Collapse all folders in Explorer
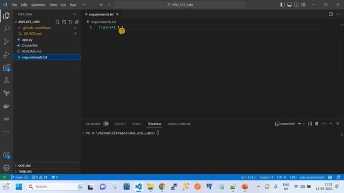 point(77,21)
